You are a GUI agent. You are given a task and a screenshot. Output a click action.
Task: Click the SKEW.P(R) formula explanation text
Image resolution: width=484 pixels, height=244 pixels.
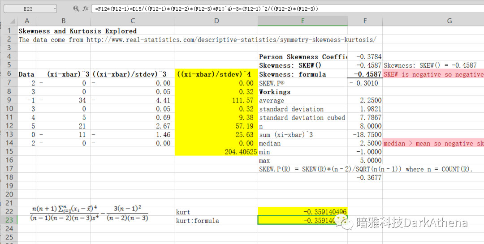pyautogui.click(x=366, y=169)
